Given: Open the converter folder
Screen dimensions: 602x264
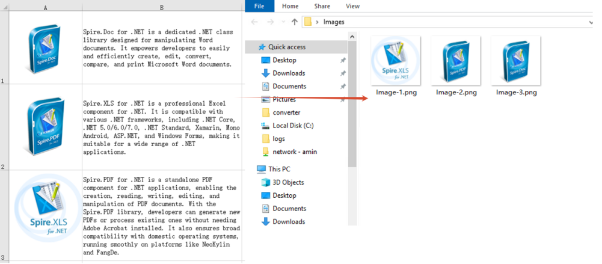Looking at the screenshot, I should 286,112.
